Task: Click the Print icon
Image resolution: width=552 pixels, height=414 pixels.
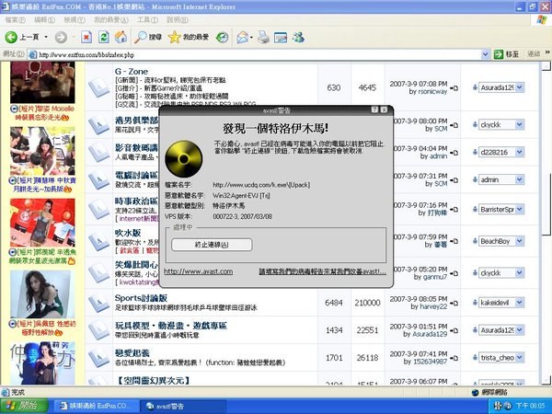Action: pyautogui.click(x=263, y=37)
